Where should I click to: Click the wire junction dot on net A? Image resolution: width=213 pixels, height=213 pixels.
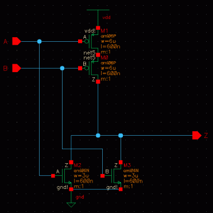pos(39,41)
